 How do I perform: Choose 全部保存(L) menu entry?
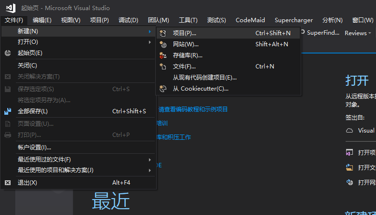[x=78, y=111]
